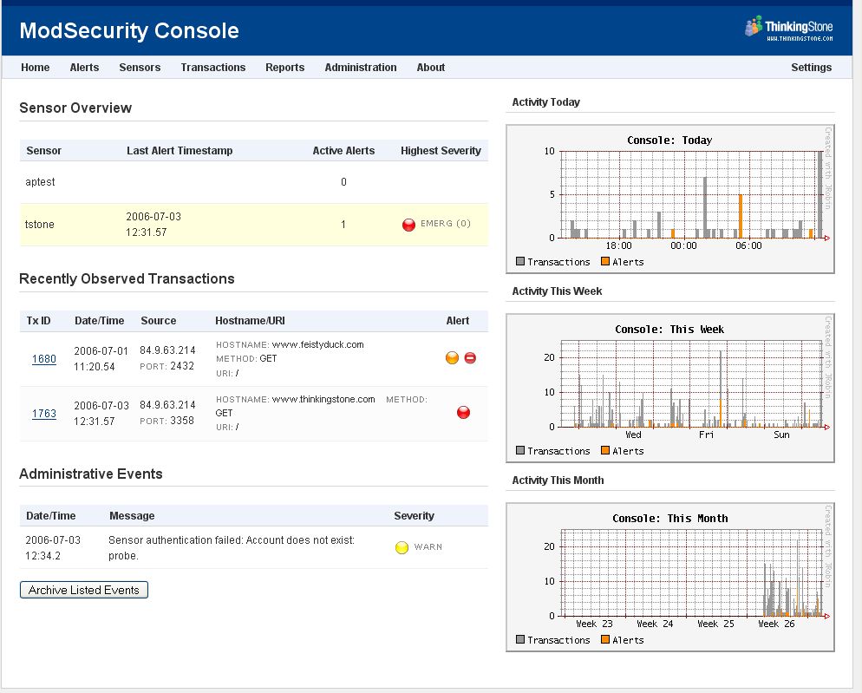The height and width of the screenshot is (693, 862).
Task: Click the ThinkingStone logo
Action: tap(789, 29)
